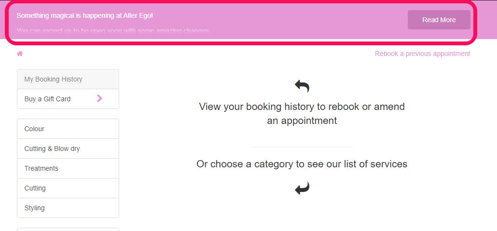This screenshot has width=497, height=231.
Task: Click the View your booking history heading
Action: point(302,113)
